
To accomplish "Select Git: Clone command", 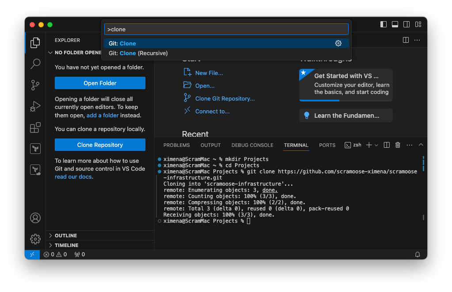I will pyautogui.click(x=226, y=43).
